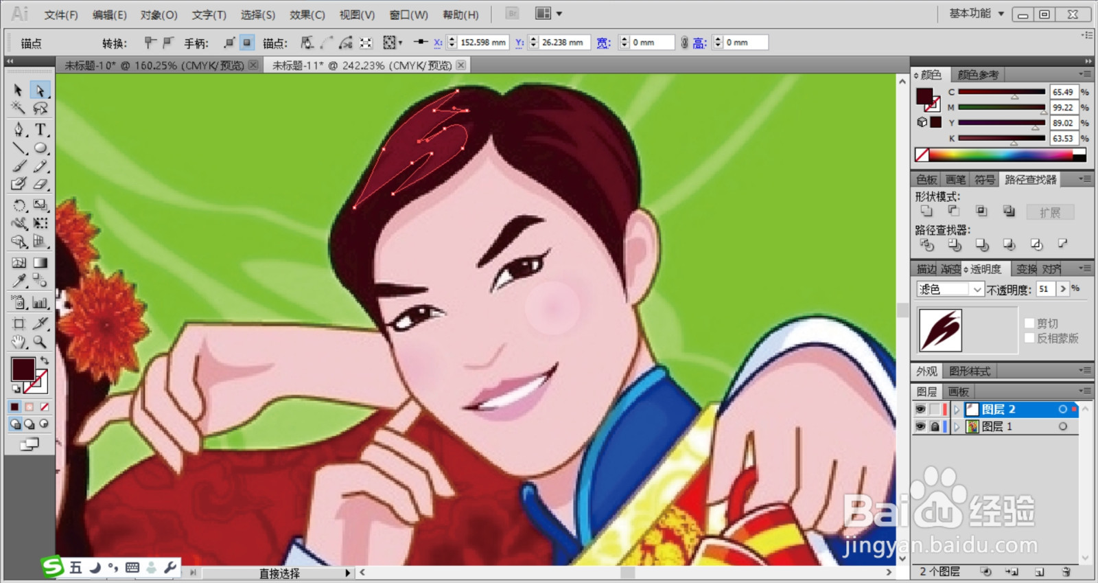The width and height of the screenshot is (1098, 583).
Task: Set the toolbox paint mode to None
Action: (45, 407)
